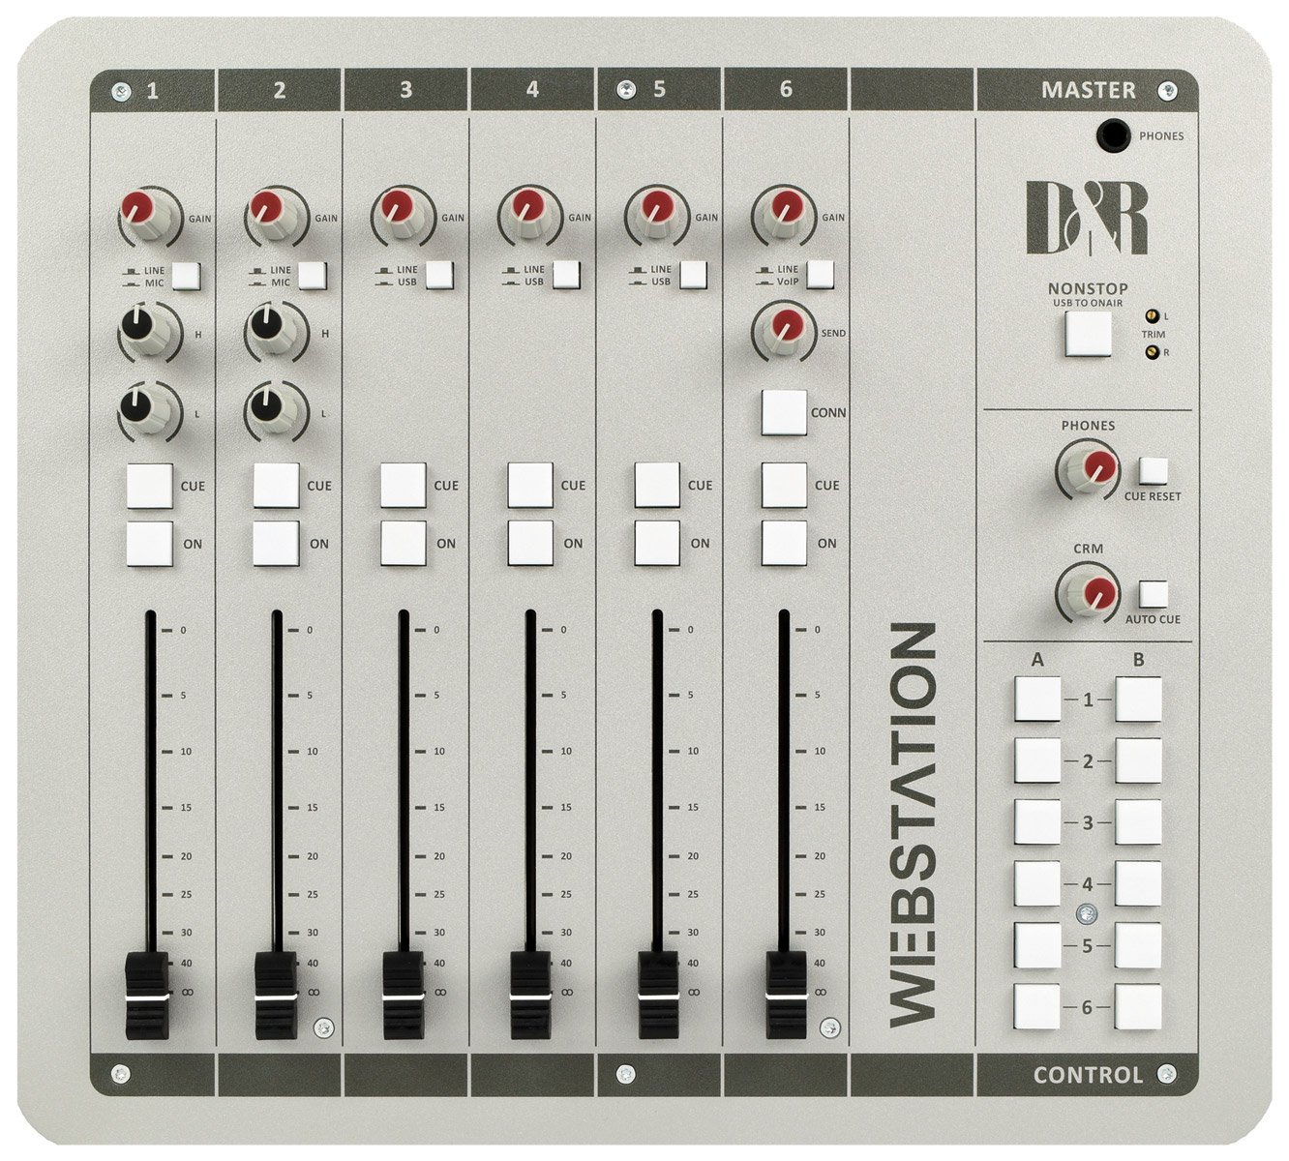Image resolution: width=1289 pixels, height=1161 pixels.
Task: Click the channel 2 low EQ knob
Action: click(x=275, y=410)
